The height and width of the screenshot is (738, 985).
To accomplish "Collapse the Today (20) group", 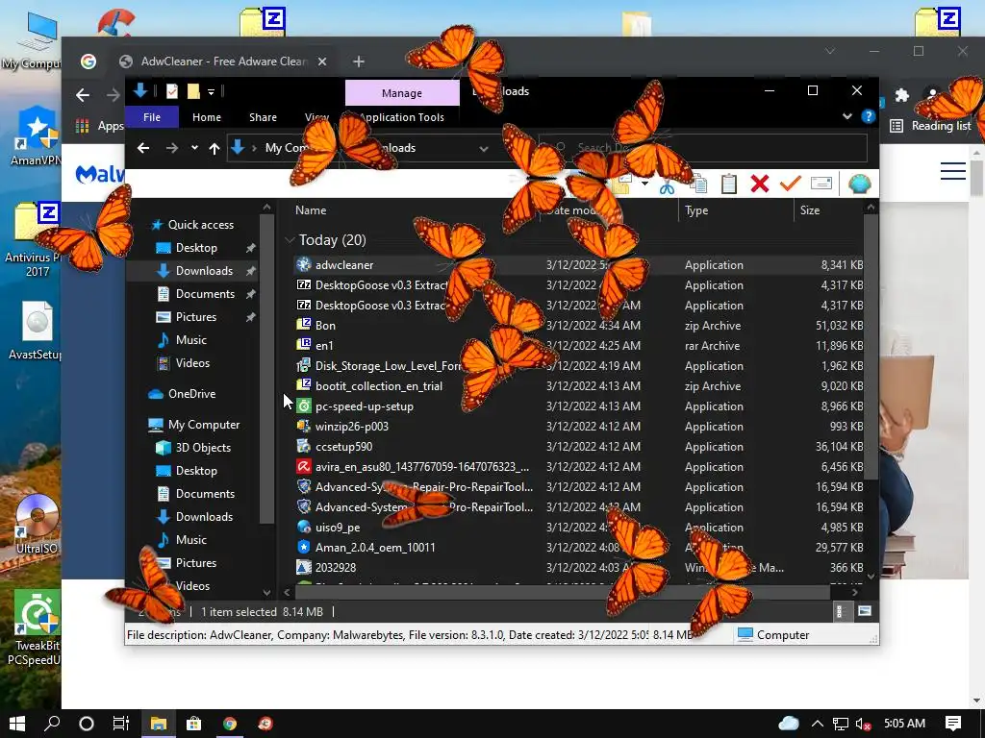I will (x=290, y=239).
